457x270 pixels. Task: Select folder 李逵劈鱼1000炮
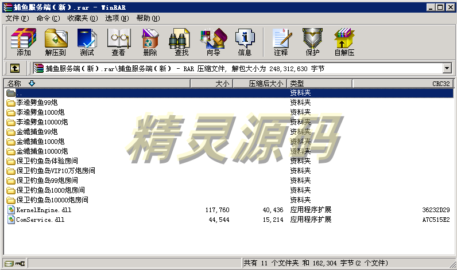tap(40, 112)
